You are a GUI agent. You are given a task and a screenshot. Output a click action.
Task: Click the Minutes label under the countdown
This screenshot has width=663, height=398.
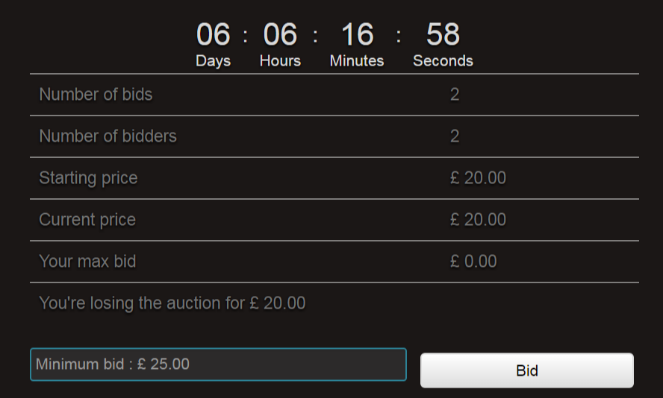pyautogui.click(x=357, y=61)
